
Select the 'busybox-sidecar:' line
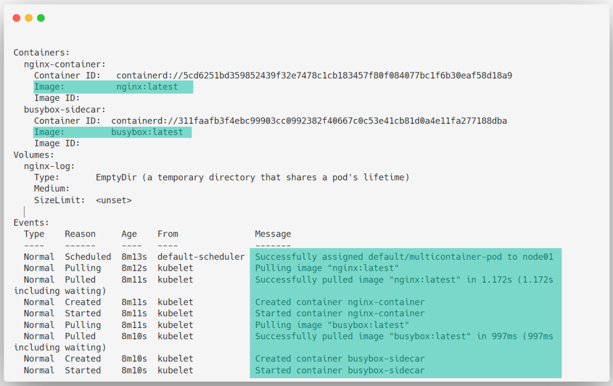pyautogui.click(x=65, y=109)
